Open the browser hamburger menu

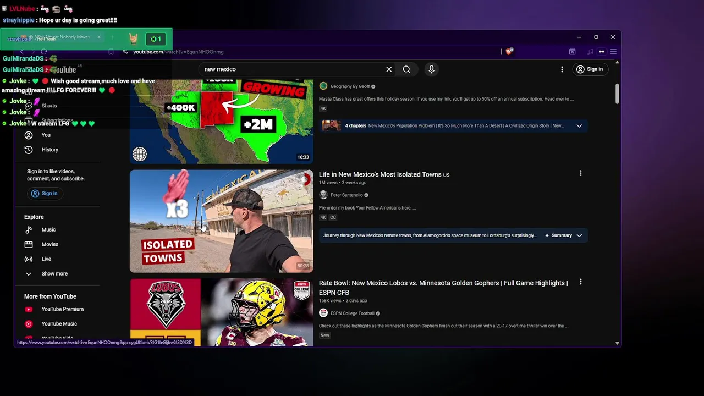tap(613, 52)
